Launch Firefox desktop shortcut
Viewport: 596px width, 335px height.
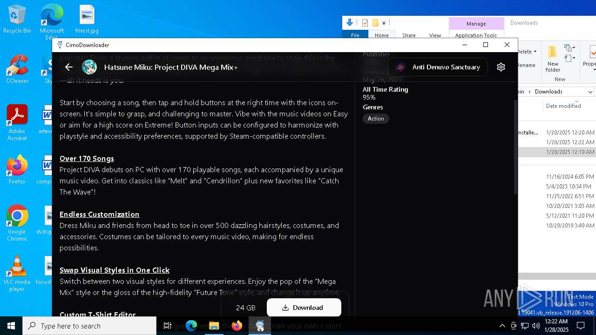click(17, 169)
